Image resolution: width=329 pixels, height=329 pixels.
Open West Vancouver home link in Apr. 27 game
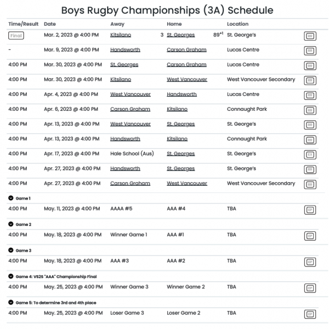(x=186, y=183)
